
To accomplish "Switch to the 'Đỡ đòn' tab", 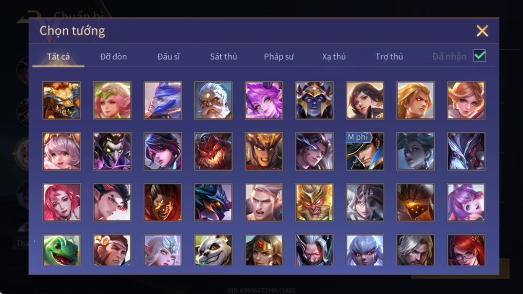I will pyautogui.click(x=114, y=57).
